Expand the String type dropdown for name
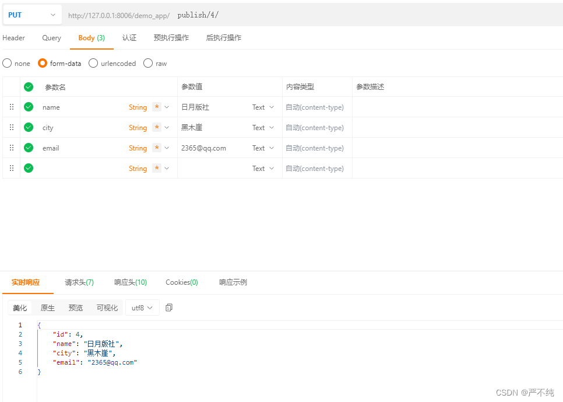Screen dimensions: 563x402 (x=167, y=107)
